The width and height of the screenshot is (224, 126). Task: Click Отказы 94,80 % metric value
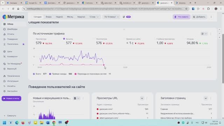(x=192, y=43)
